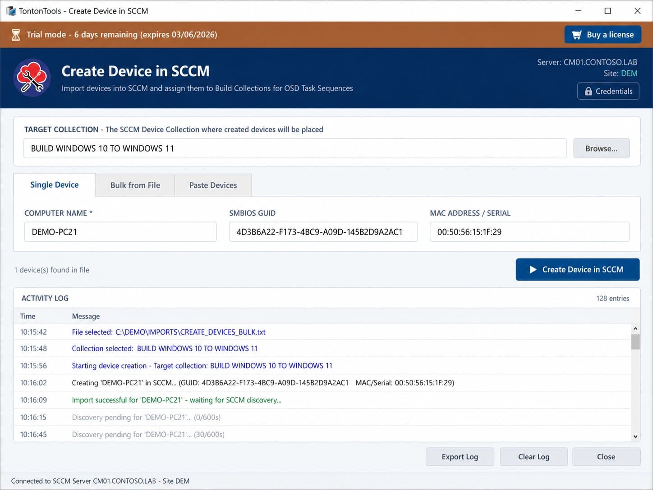Select log row 'Collection selected: BUILD WINDOWS 10 TO WINDOWS 11'

tap(322, 348)
